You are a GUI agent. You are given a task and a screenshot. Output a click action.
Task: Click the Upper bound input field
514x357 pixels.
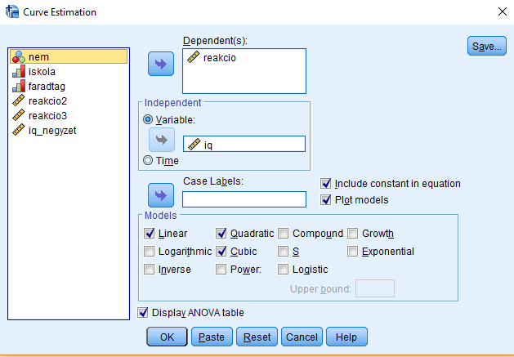[375, 288]
